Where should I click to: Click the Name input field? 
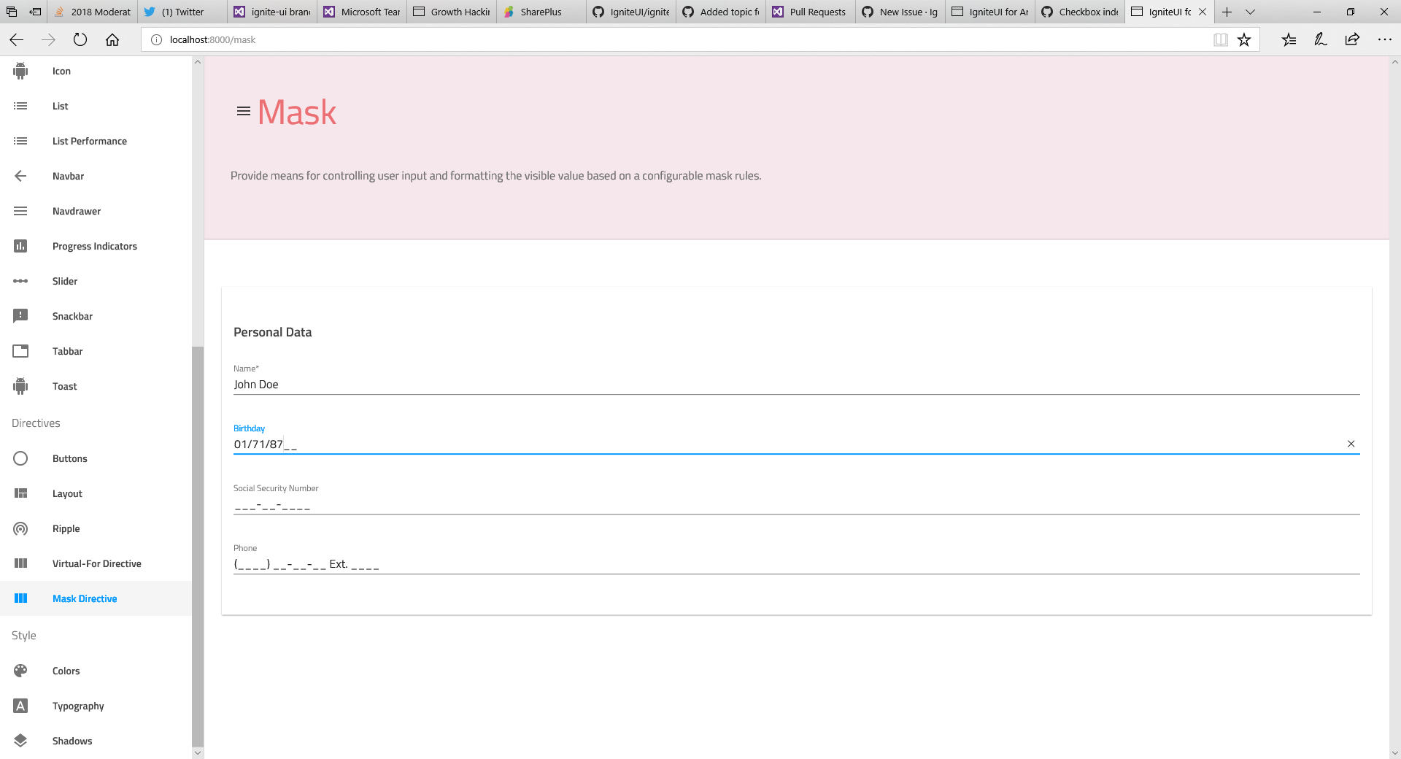(796, 385)
